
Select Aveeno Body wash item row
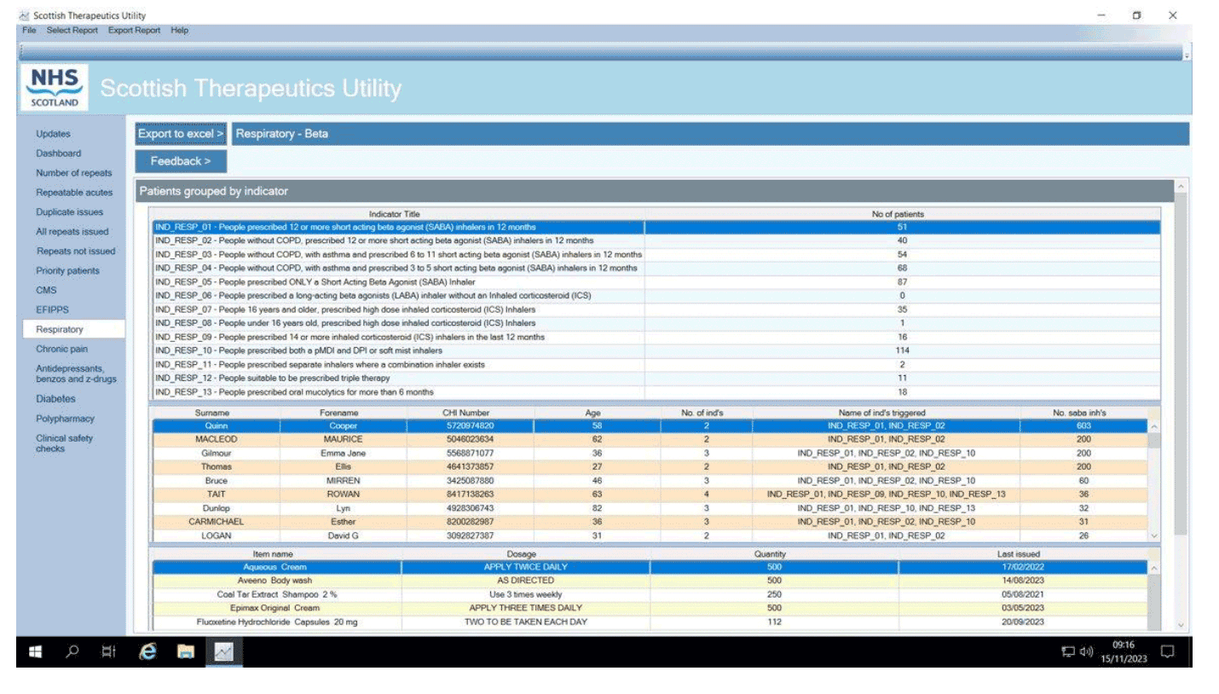[650, 581]
